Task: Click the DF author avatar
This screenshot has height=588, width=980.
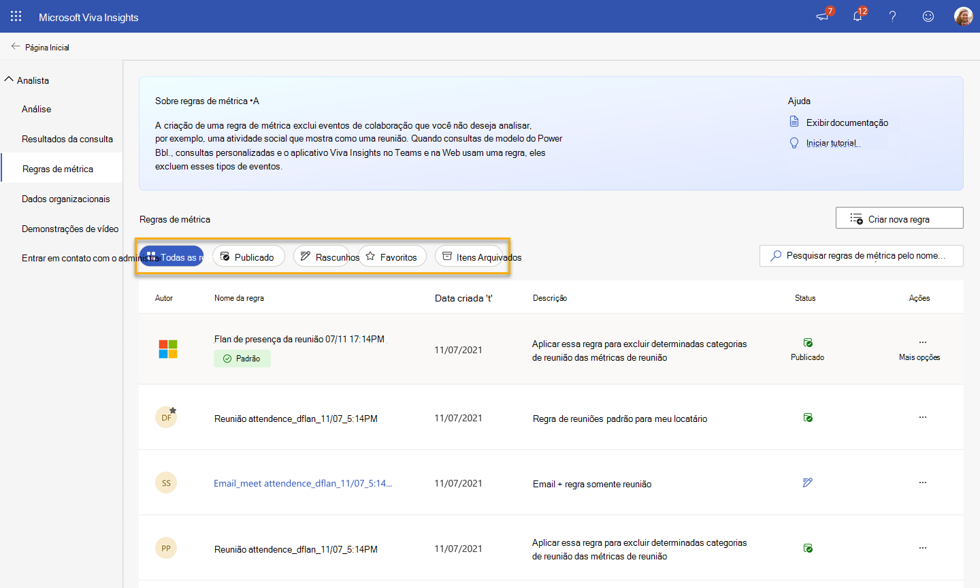Action: tap(166, 417)
